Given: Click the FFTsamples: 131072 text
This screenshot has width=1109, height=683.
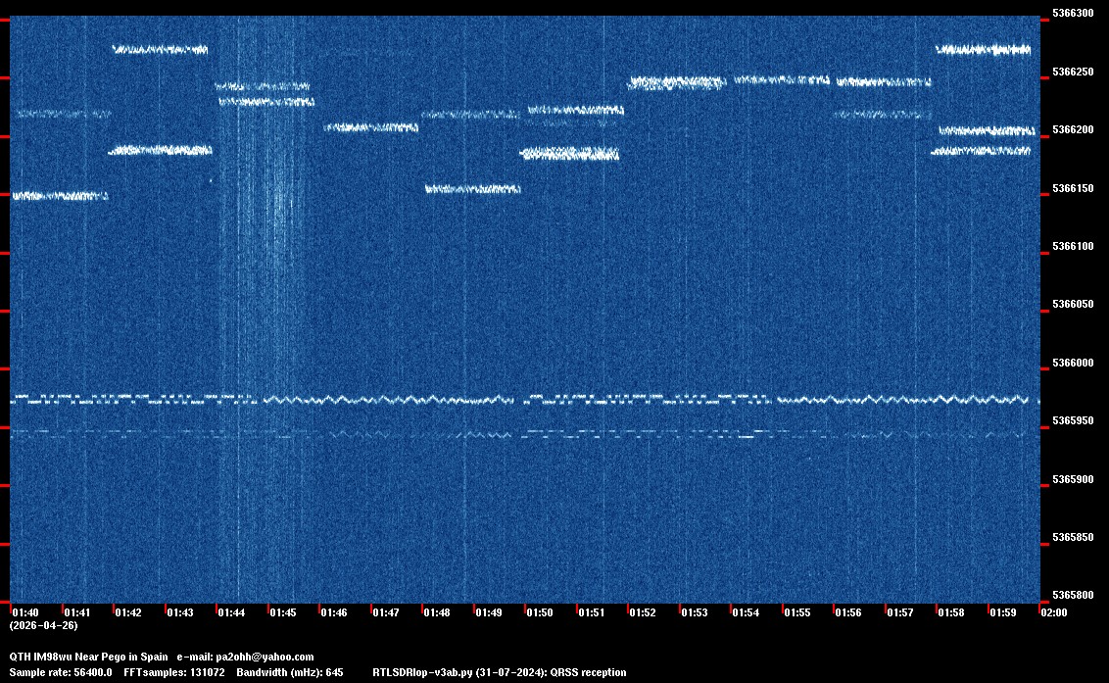Looking at the screenshot, I should point(174,672).
